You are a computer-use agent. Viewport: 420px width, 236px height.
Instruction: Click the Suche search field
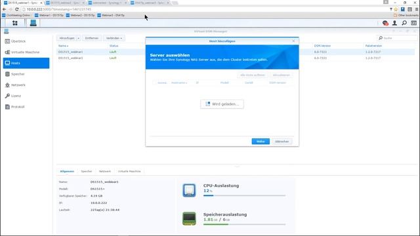pos(397,38)
